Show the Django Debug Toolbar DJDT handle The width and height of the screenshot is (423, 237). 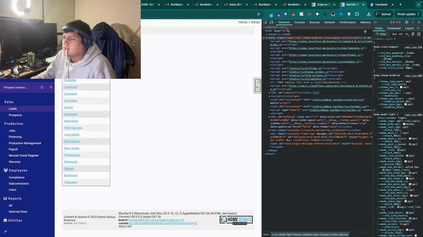(x=257, y=86)
